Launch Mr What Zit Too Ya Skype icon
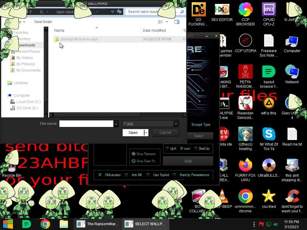Viewport: 307px width, 230px height. click(269, 139)
